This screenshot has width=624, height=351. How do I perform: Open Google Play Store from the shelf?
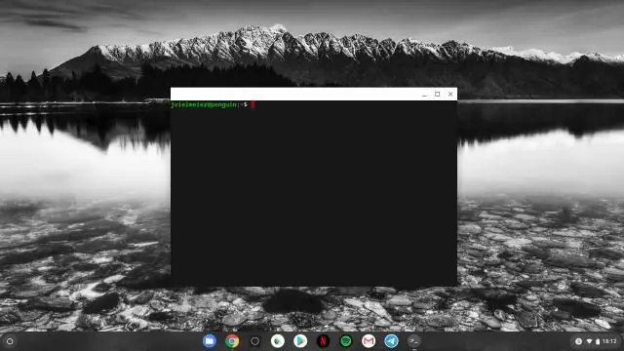click(300, 341)
